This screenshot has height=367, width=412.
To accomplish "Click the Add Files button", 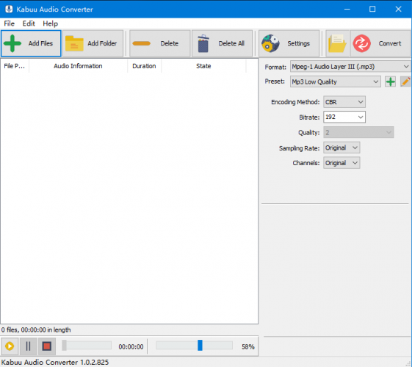I will click(31, 43).
